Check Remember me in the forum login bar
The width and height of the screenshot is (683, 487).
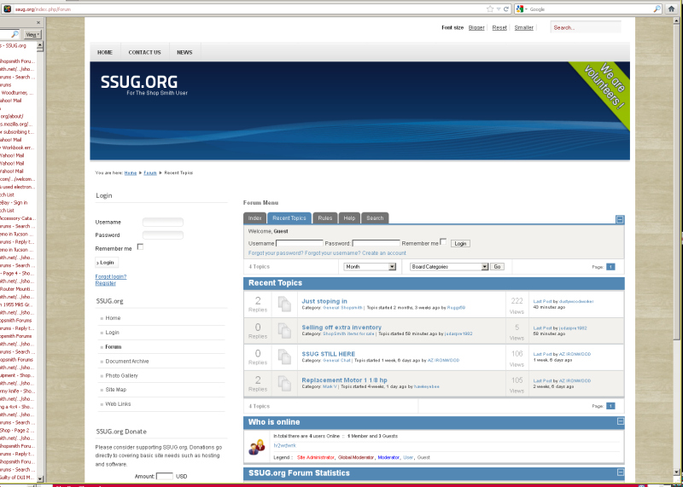(x=443, y=241)
